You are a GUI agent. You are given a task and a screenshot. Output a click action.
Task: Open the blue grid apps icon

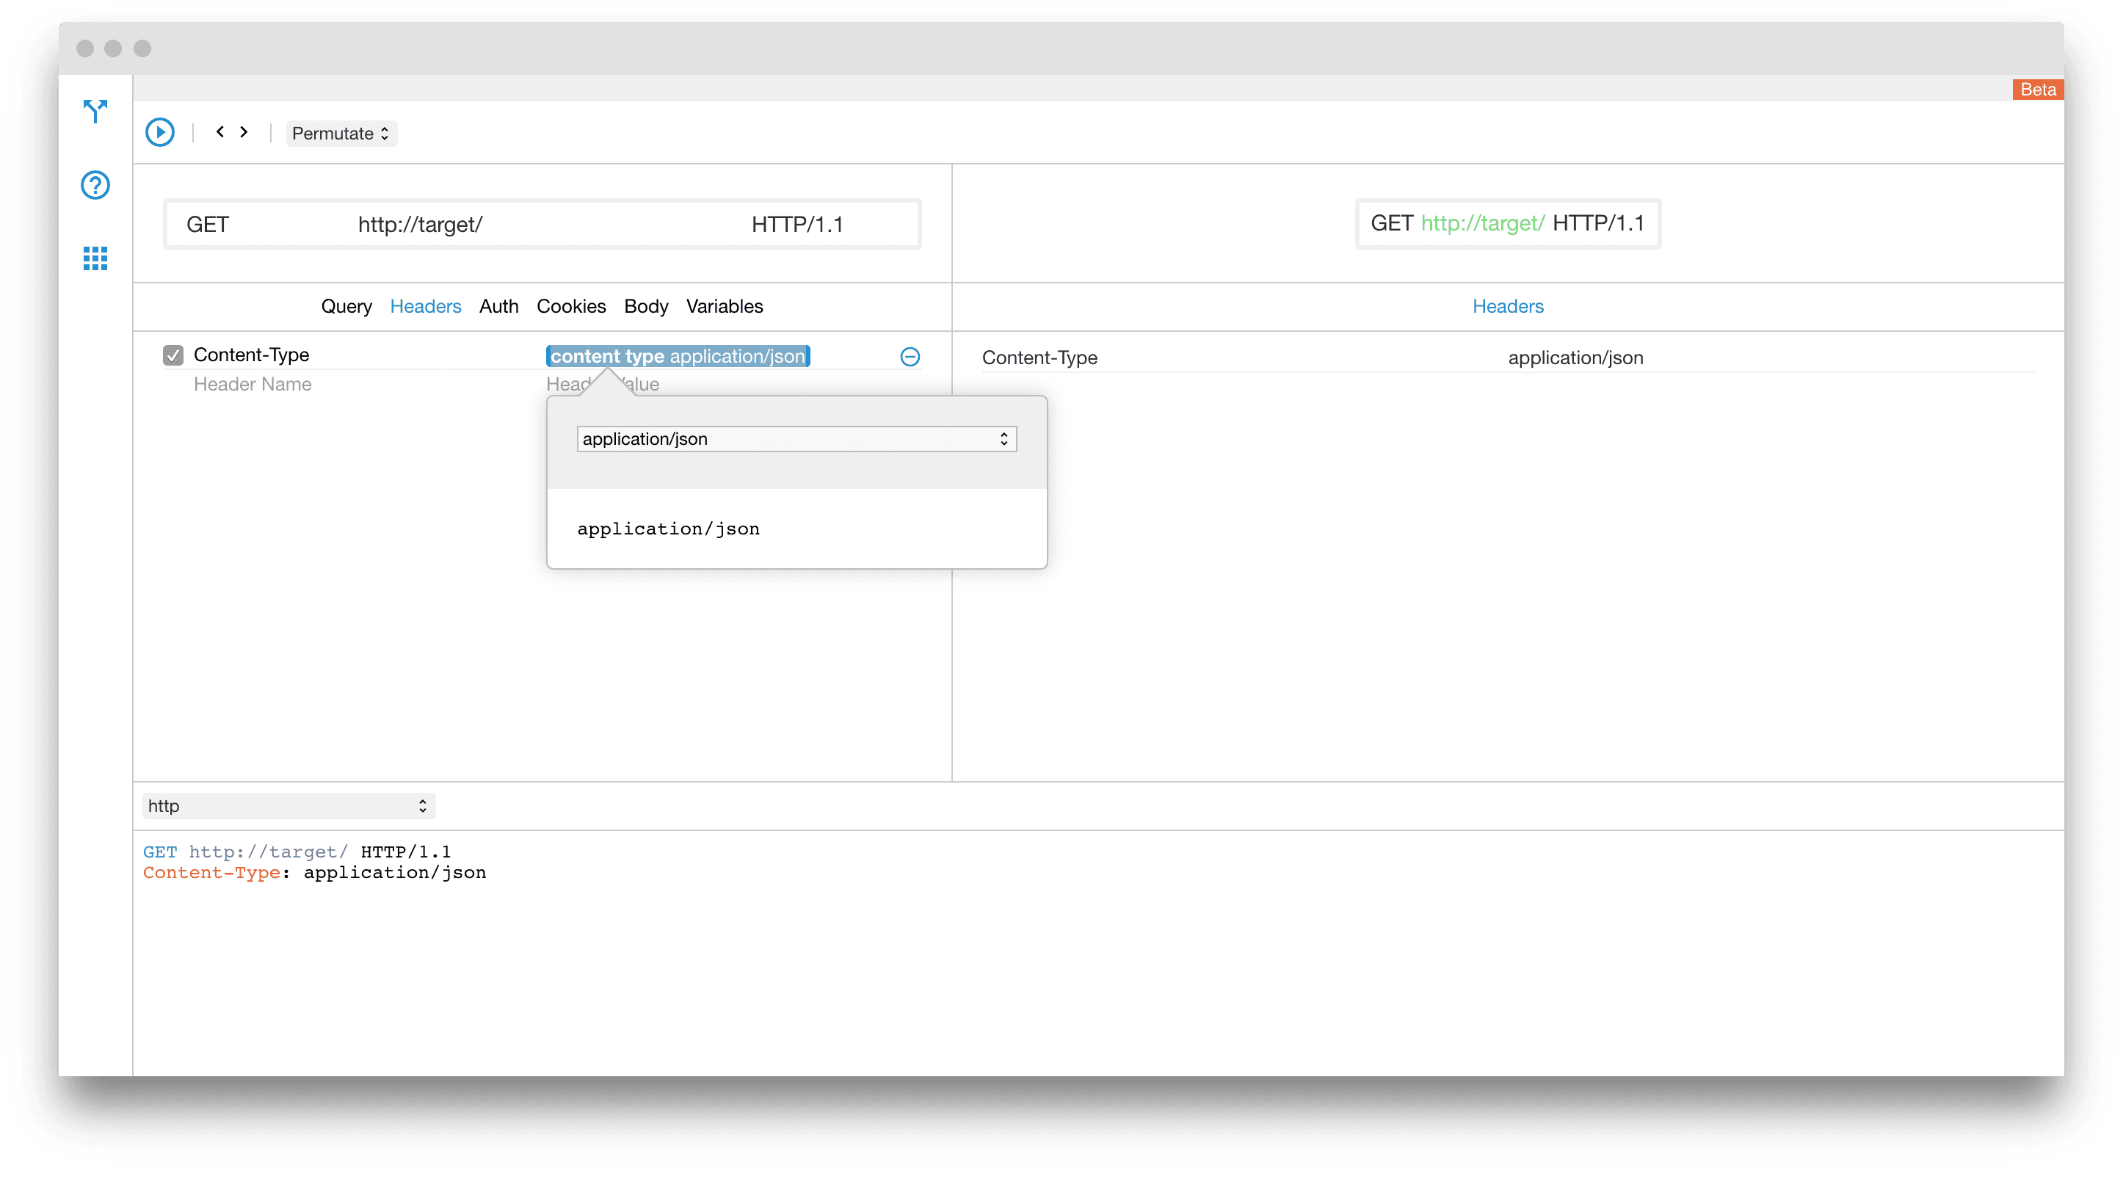coord(95,258)
